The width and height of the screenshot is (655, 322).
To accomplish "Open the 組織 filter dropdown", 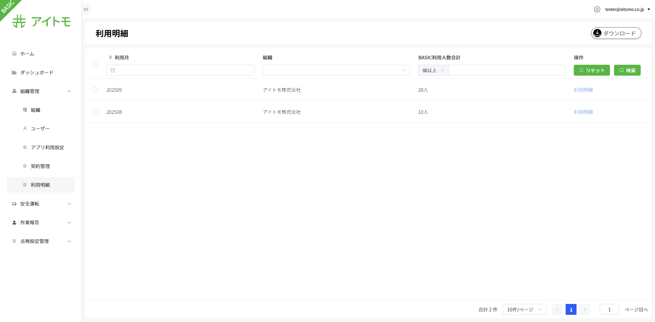I will pyautogui.click(x=336, y=70).
